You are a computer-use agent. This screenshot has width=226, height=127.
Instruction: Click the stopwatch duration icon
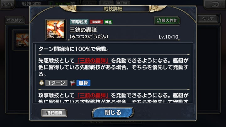tap(41, 83)
